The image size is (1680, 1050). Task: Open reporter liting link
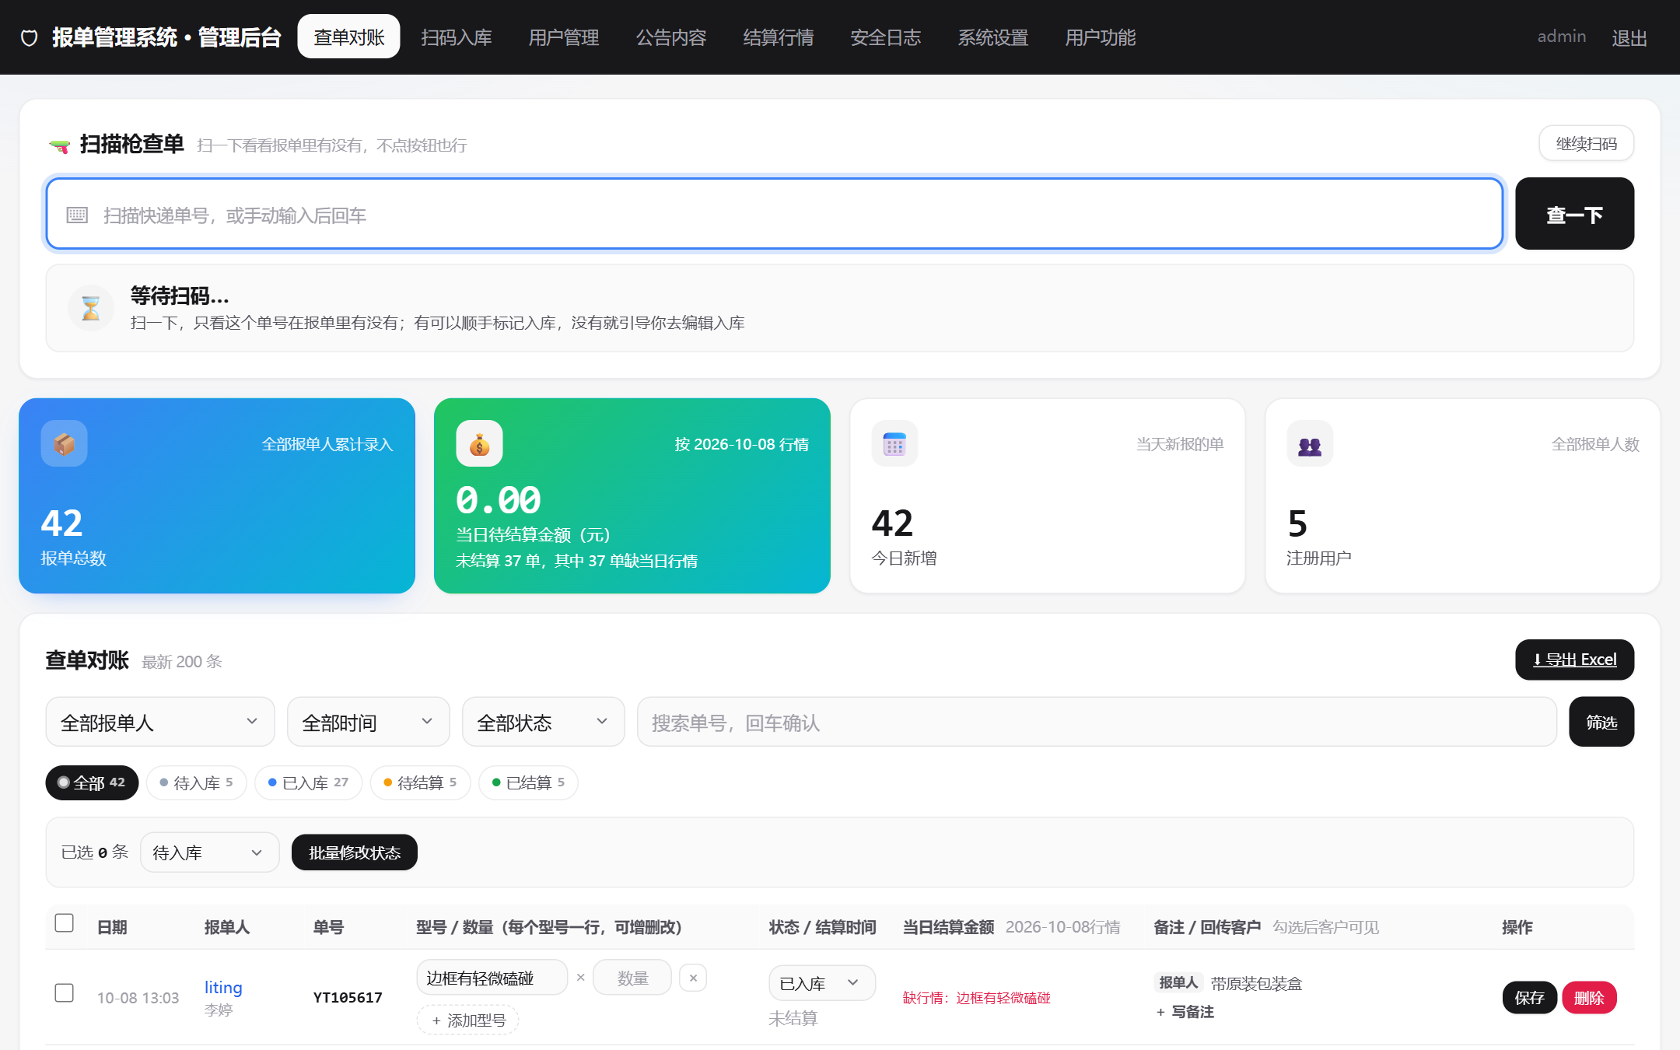point(223,987)
